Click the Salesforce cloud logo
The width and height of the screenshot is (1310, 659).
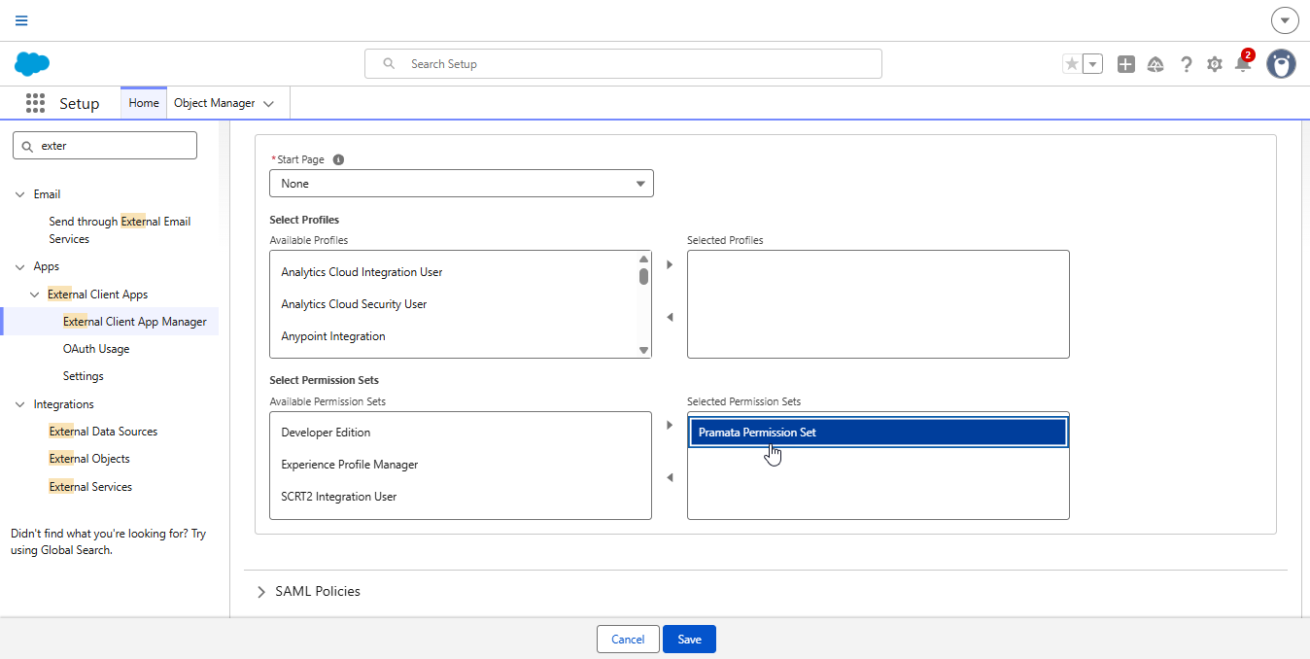click(32, 64)
